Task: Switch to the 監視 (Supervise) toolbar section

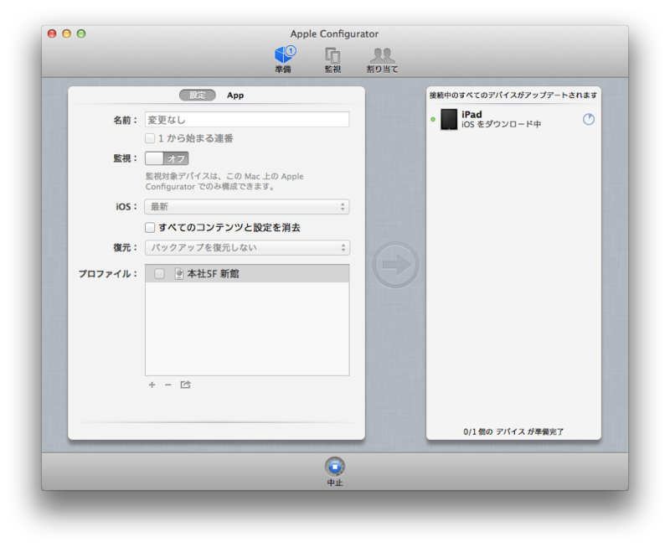Action: pos(332,59)
